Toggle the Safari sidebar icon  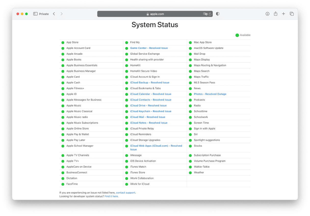pos(35,14)
